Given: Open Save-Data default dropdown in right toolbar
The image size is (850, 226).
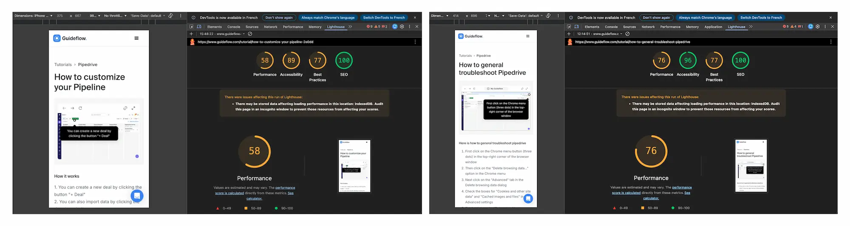Looking at the screenshot, I should pyautogui.click(x=525, y=16).
